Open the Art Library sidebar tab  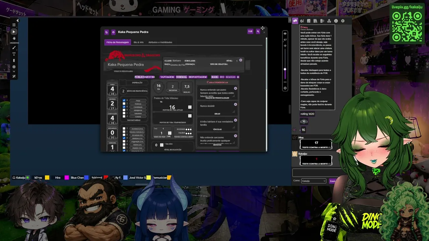(x=302, y=21)
